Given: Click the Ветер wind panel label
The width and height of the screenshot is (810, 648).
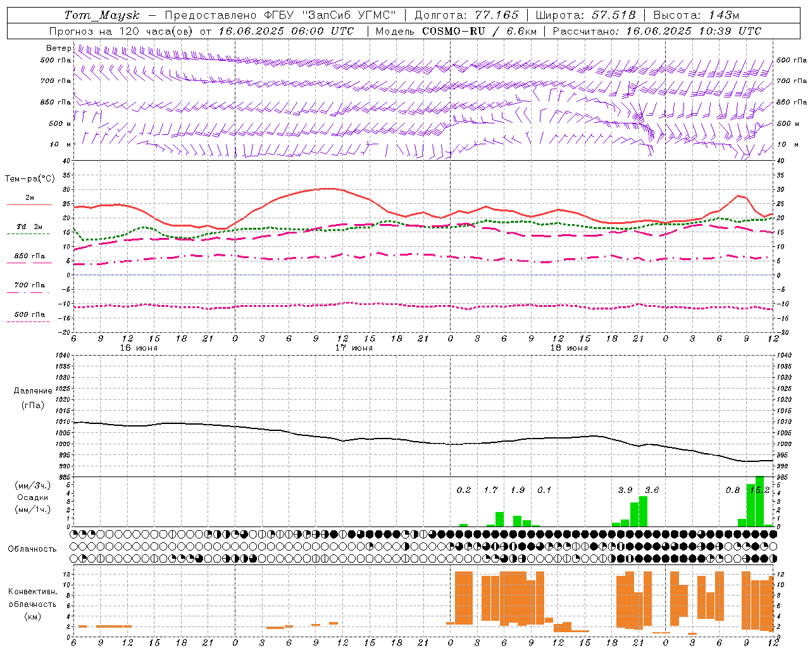Looking at the screenshot, I should 59,48.
